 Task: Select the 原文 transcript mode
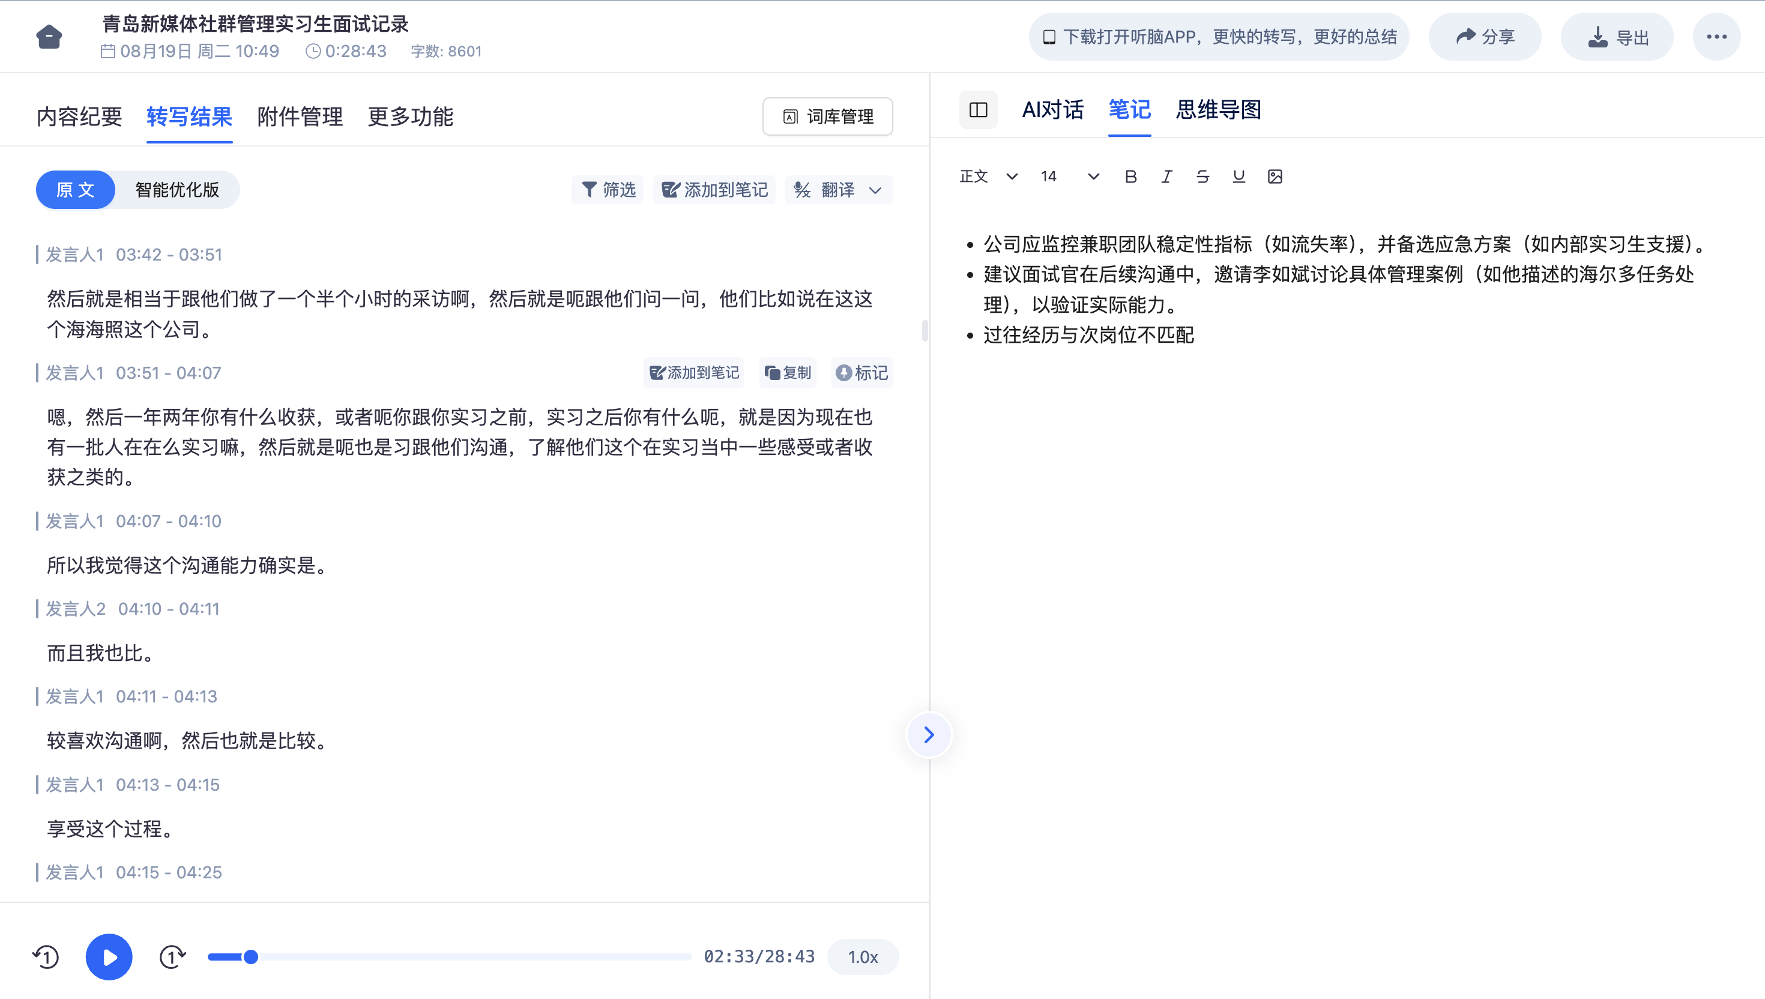click(76, 190)
